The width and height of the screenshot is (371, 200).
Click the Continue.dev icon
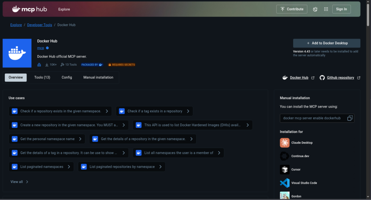[x=285, y=156]
